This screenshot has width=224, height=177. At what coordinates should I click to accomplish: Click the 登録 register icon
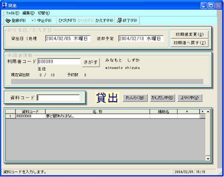click(x=8, y=21)
